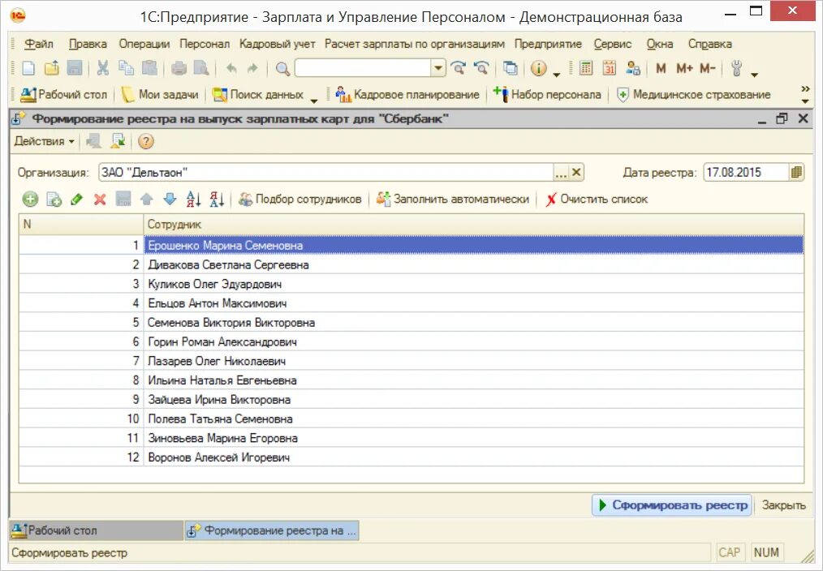823x571 pixels.
Task: Click the Организация input field
Action: click(326, 173)
